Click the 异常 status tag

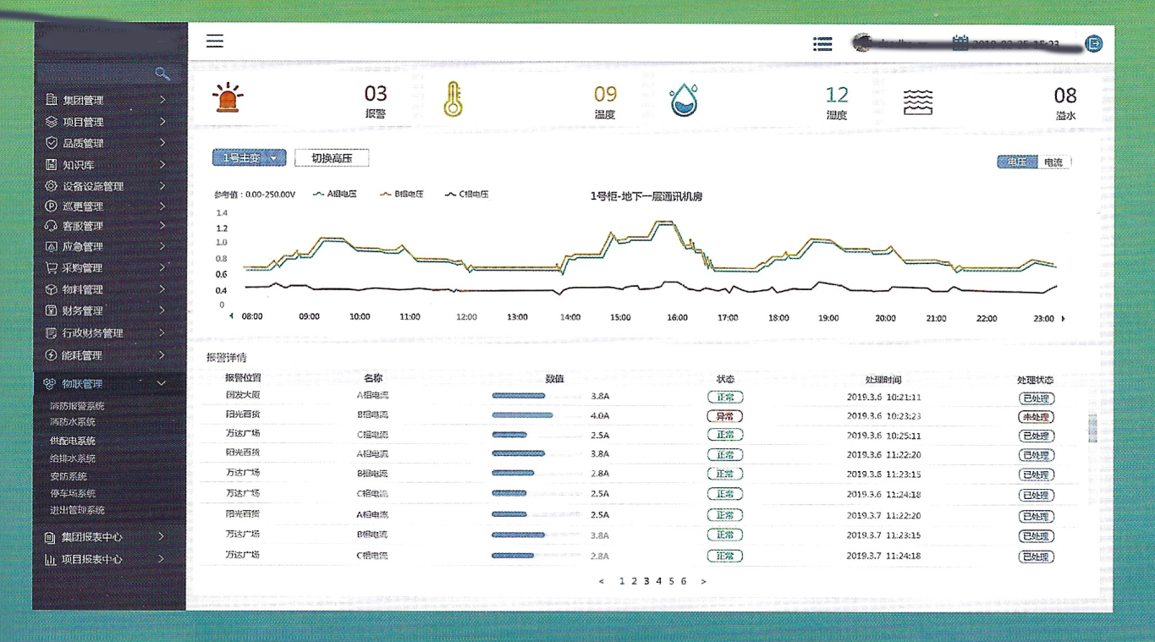[x=725, y=416]
